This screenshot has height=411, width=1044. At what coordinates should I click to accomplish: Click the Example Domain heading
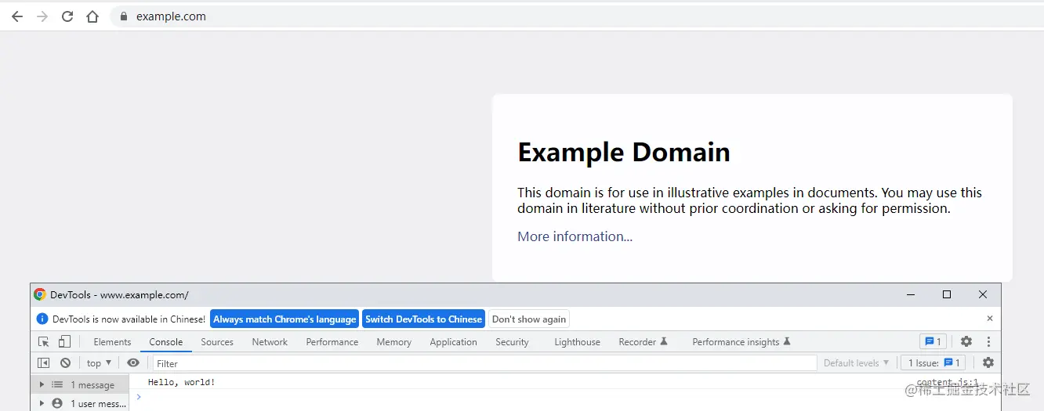624,152
